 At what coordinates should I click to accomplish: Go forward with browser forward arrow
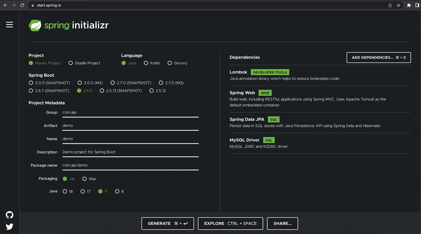tap(14, 5)
